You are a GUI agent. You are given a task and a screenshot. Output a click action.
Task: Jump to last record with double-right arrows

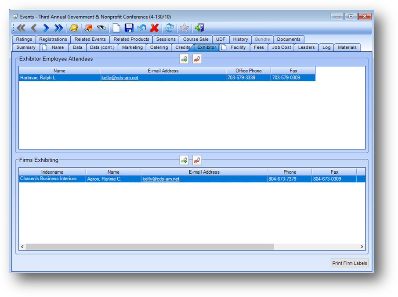pos(58,28)
